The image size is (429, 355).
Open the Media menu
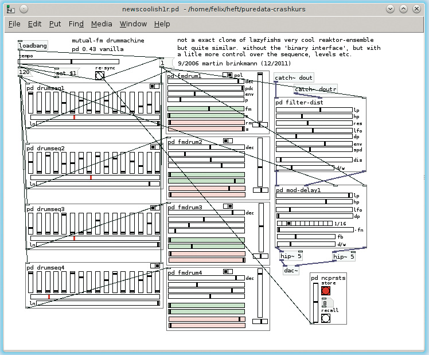[102, 24]
